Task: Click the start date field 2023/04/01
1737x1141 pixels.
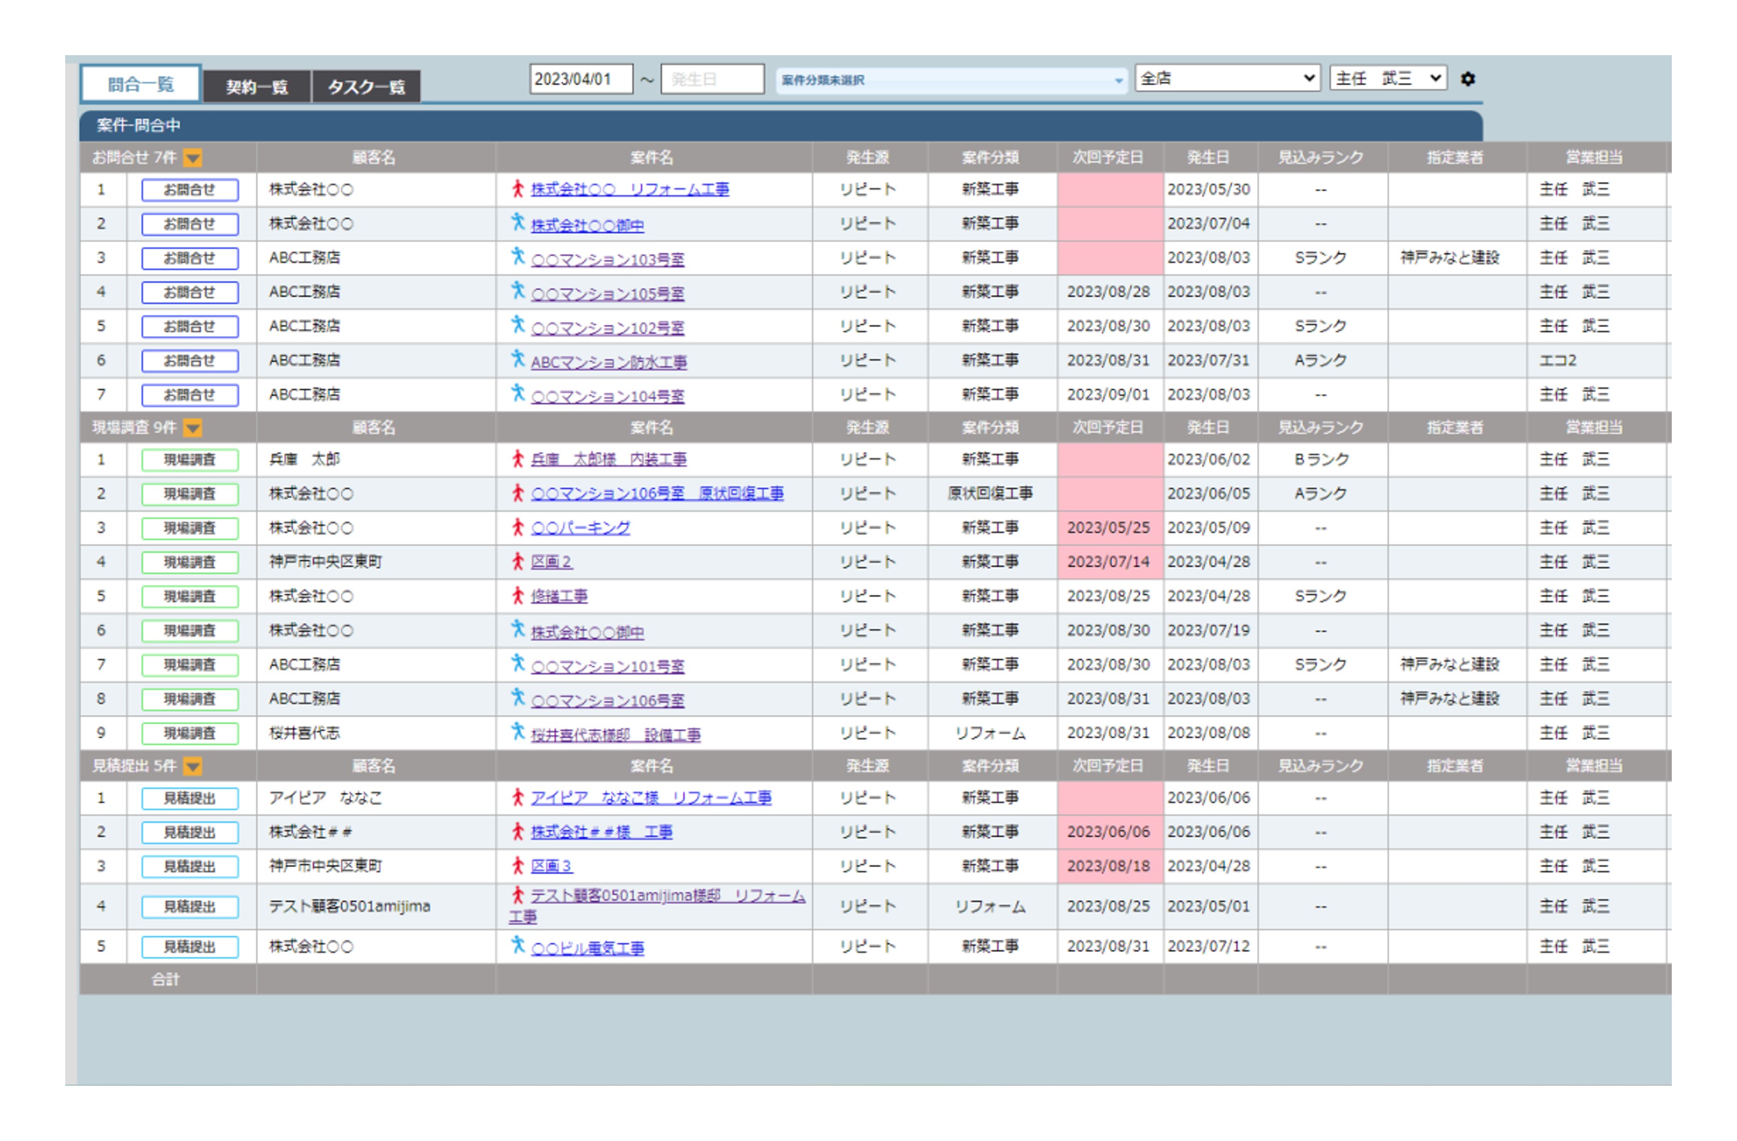Action: point(581,79)
